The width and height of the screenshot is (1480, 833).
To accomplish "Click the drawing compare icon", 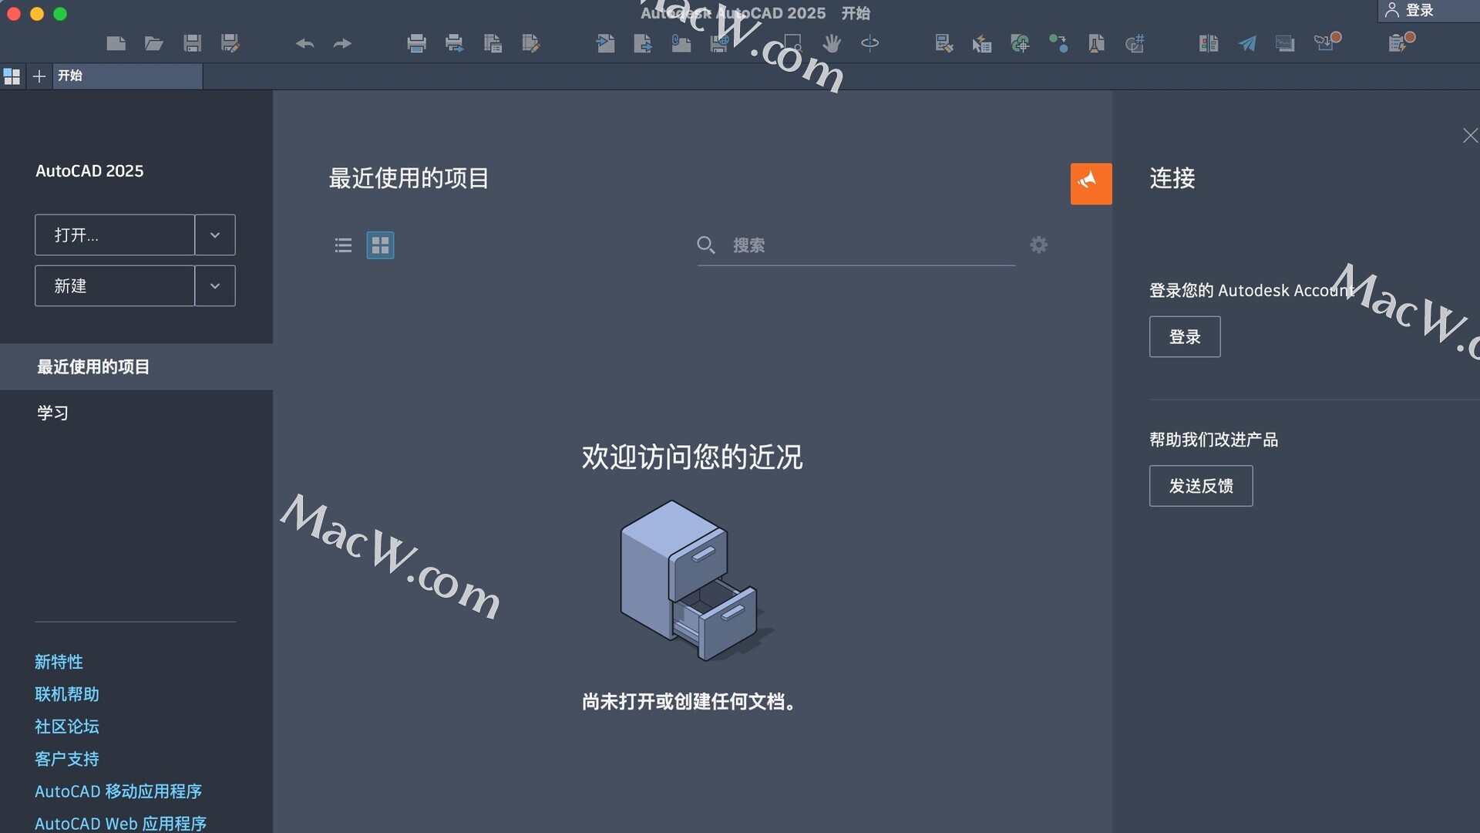I will coord(1209,43).
